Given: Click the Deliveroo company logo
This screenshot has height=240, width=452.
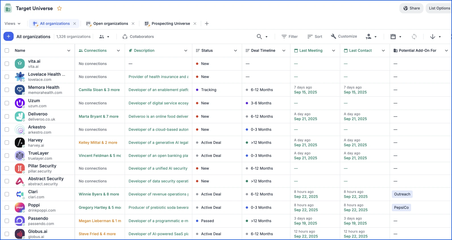Looking at the screenshot, I should click(x=20, y=116).
